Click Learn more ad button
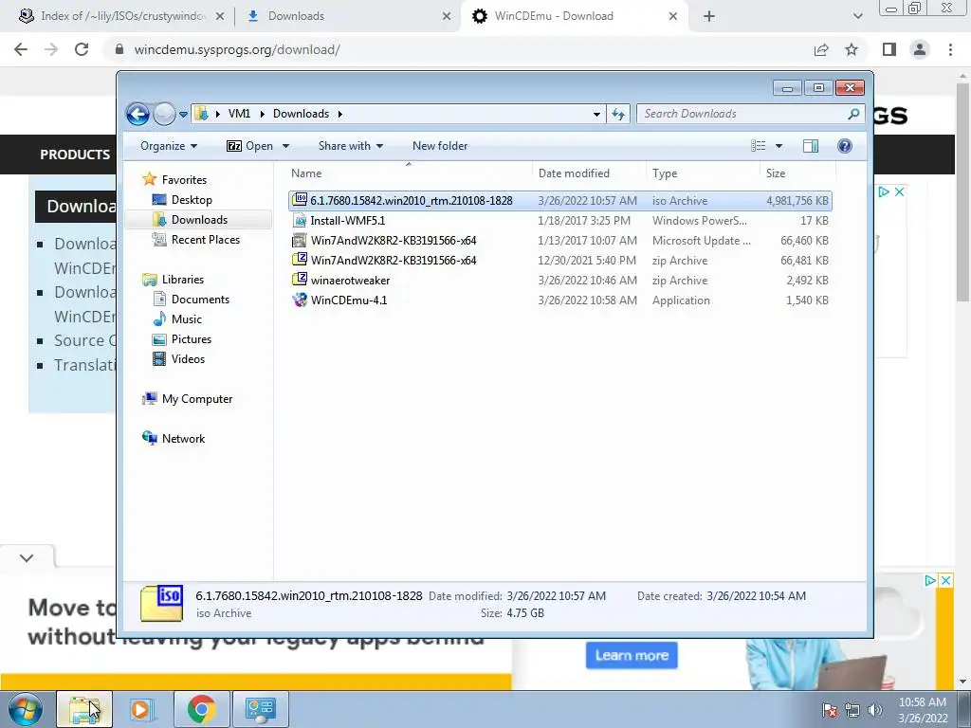This screenshot has height=728, width=971. pyautogui.click(x=632, y=656)
